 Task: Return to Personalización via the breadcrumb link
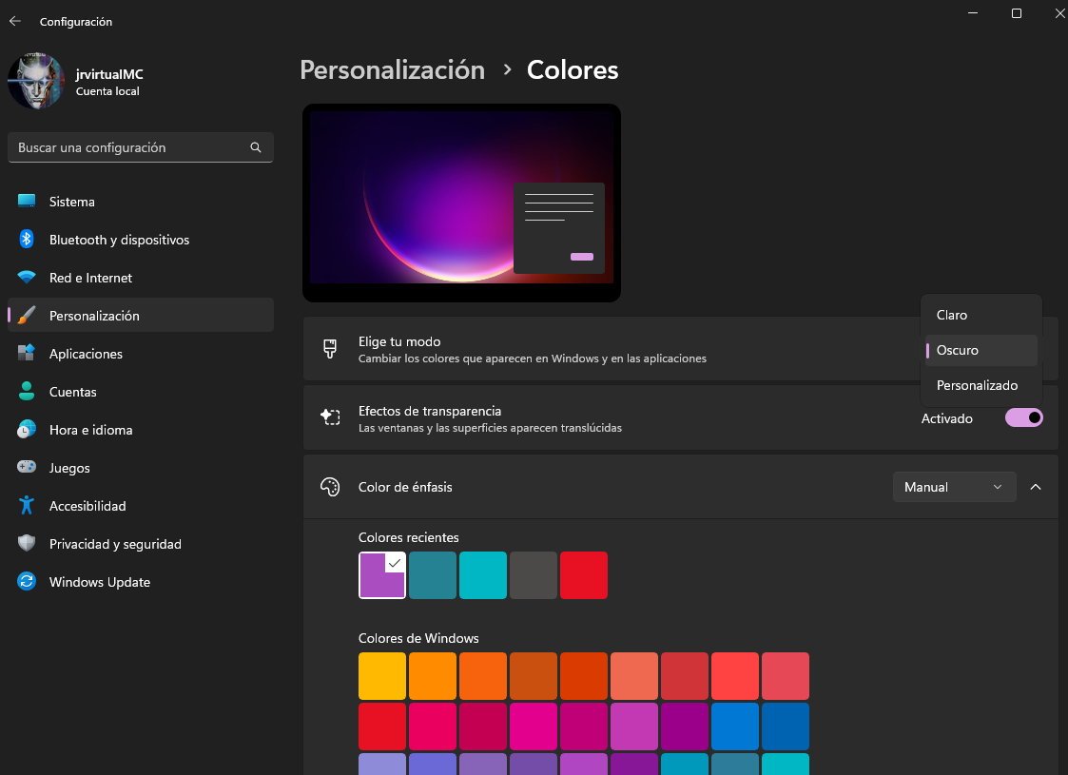point(393,70)
